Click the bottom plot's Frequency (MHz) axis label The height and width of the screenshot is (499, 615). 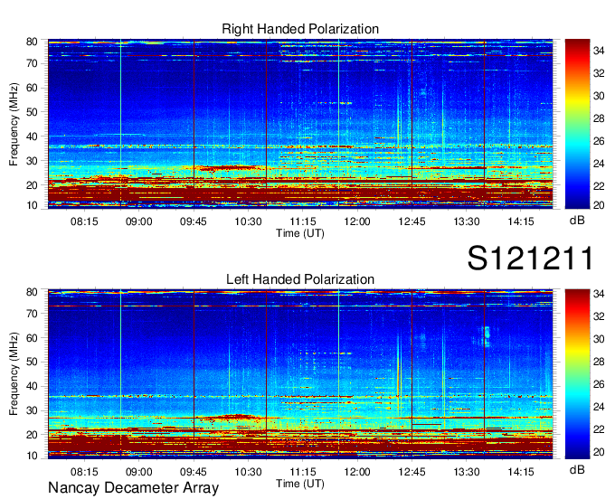(14, 374)
